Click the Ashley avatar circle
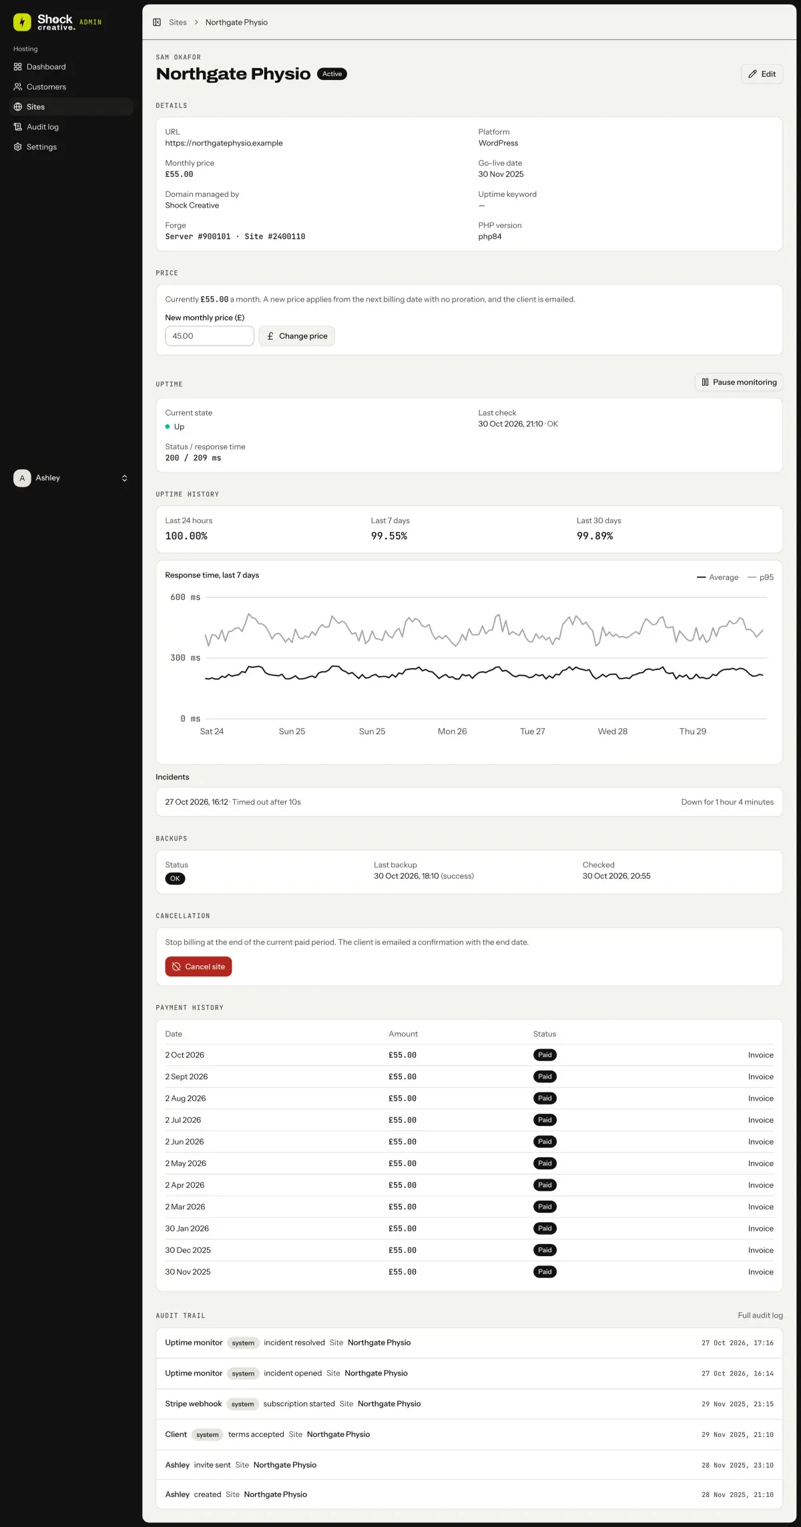 click(22, 478)
